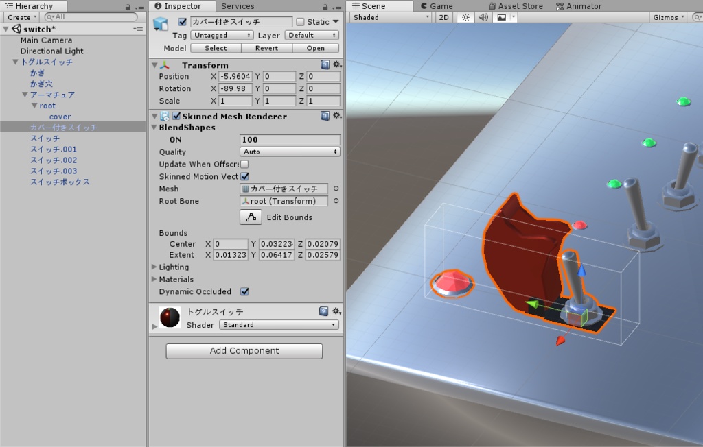This screenshot has width=703, height=447.
Task: Open the scene effects dropdown arrow
Action: (x=514, y=17)
